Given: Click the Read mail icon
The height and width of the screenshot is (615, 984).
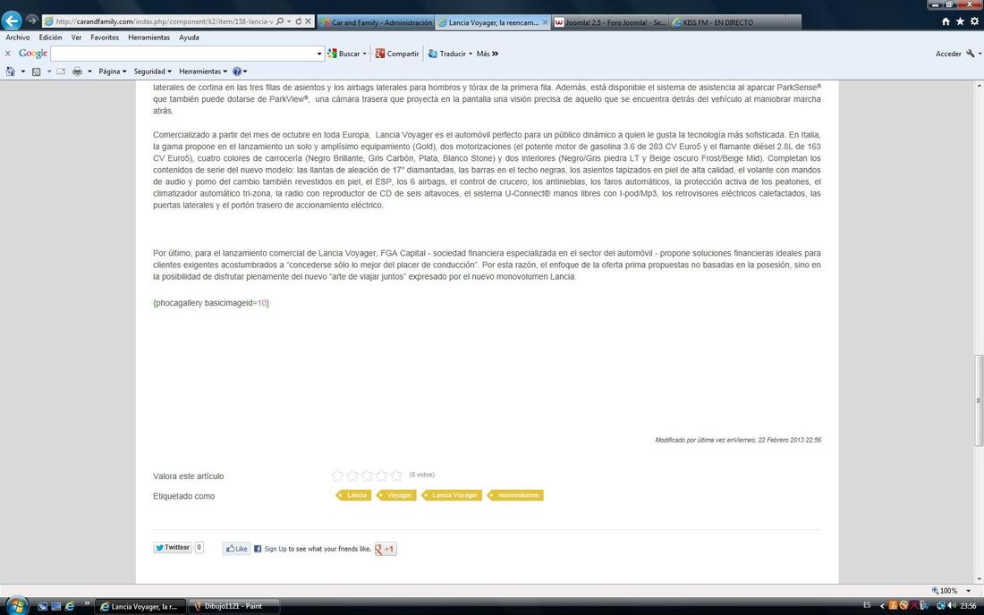Looking at the screenshot, I should tap(61, 72).
